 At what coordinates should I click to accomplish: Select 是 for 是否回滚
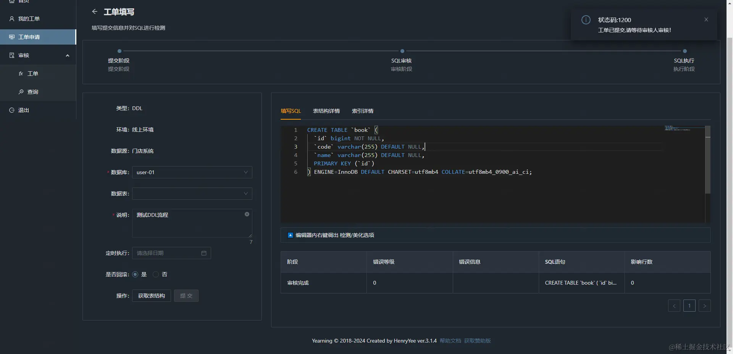135,274
